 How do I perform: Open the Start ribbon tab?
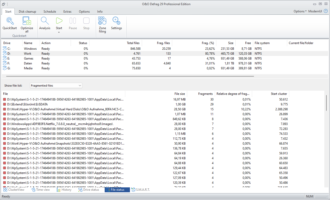(8, 11)
